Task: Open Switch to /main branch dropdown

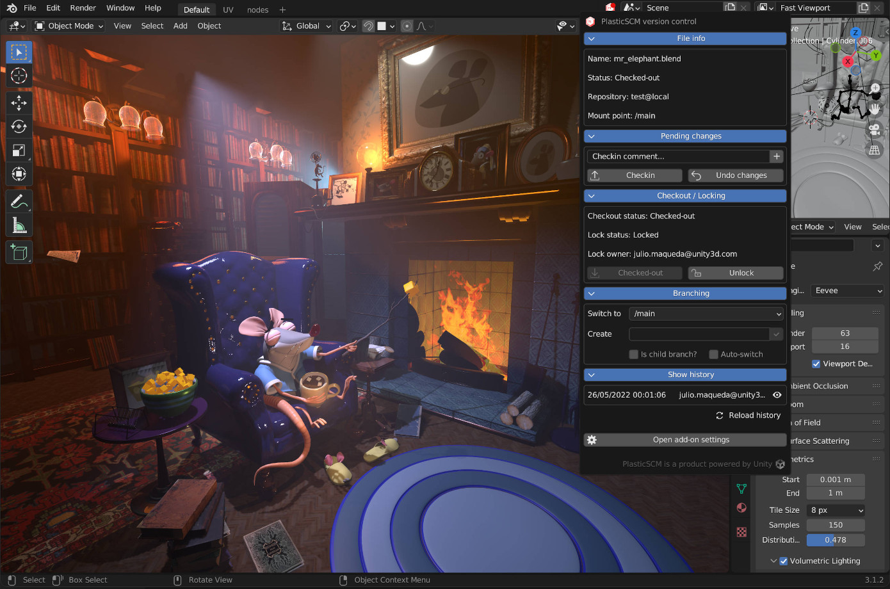Action: [706, 314]
